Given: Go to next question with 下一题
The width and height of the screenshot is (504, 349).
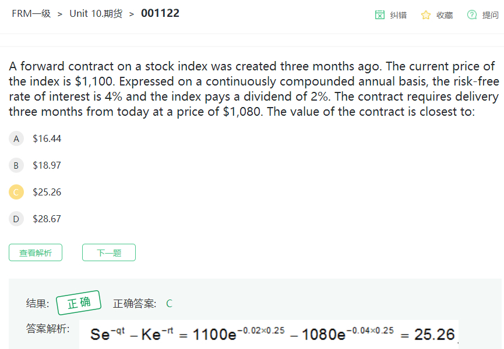Looking at the screenshot, I should click(x=109, y=252).
